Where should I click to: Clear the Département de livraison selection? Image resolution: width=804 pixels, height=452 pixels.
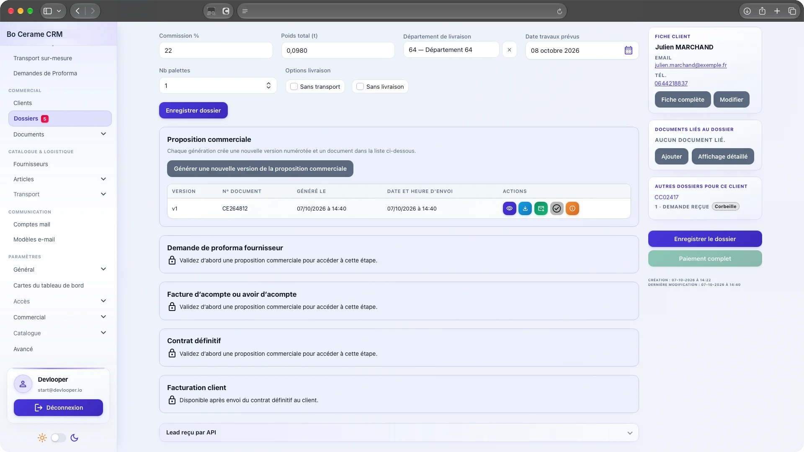509,50
